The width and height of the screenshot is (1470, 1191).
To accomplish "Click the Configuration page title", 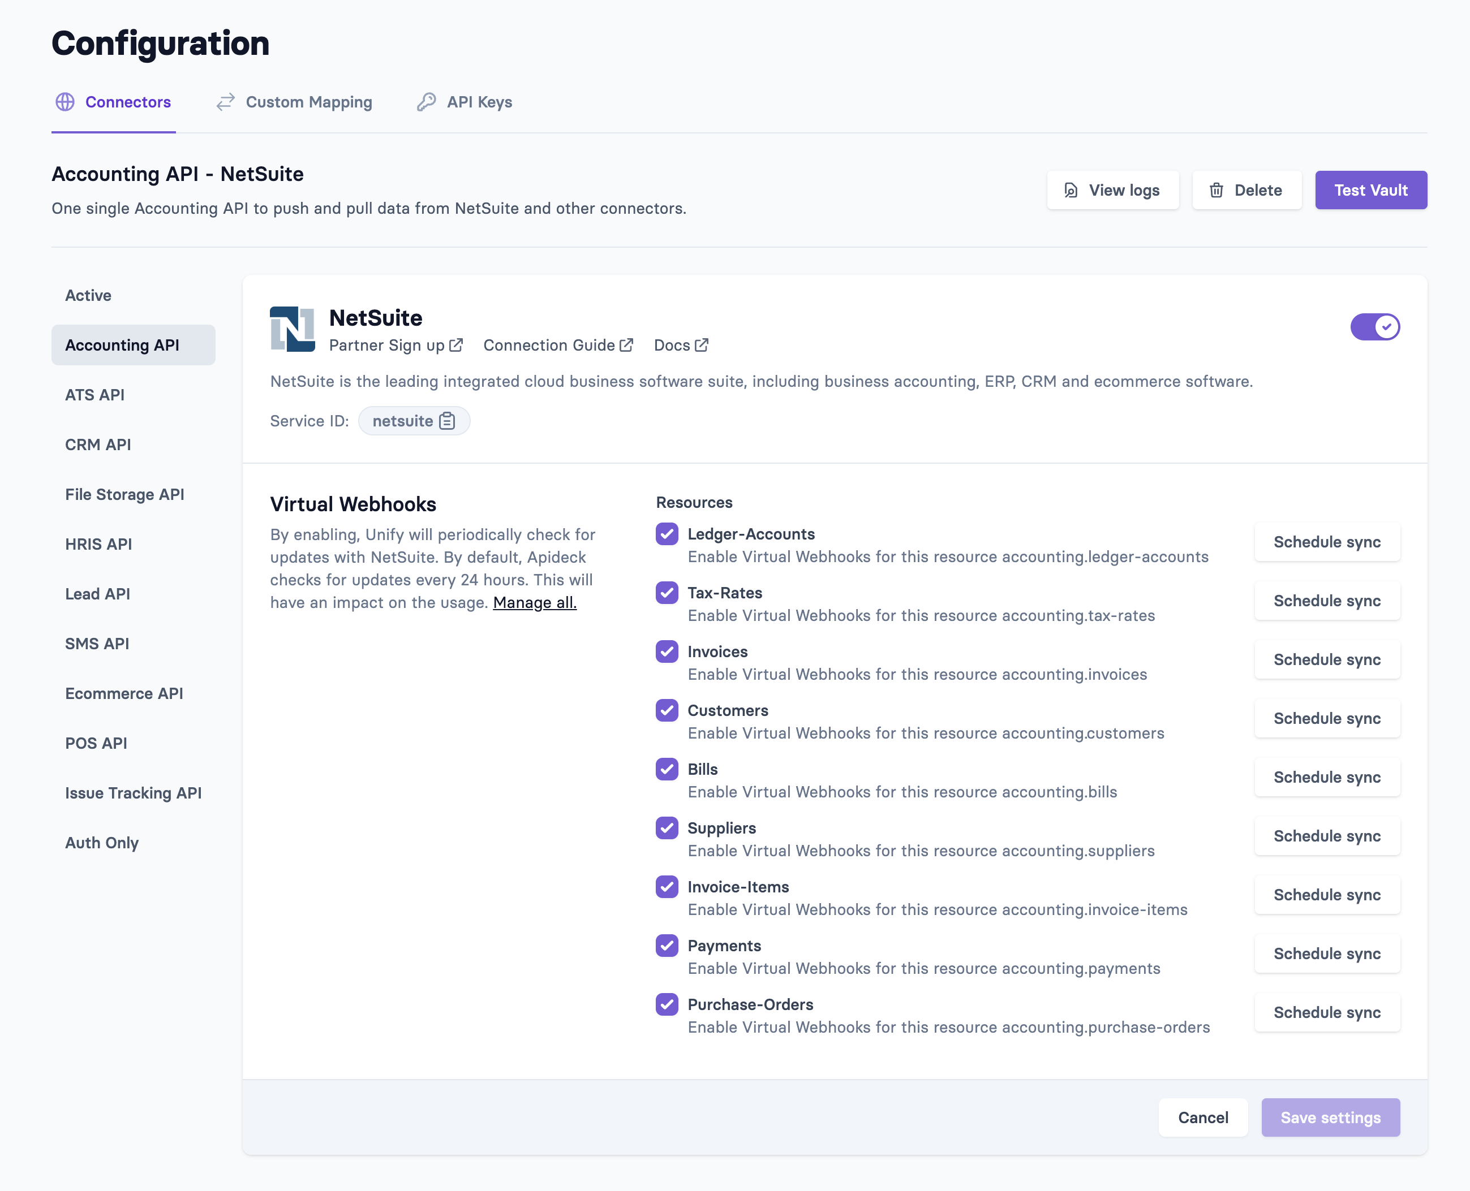I will 161,43.
